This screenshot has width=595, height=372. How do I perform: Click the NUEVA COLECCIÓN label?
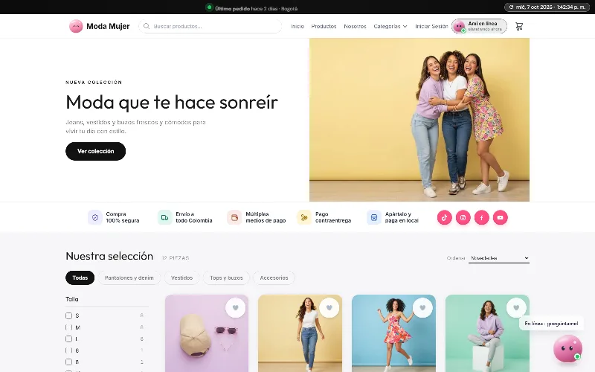click(94, 83)
